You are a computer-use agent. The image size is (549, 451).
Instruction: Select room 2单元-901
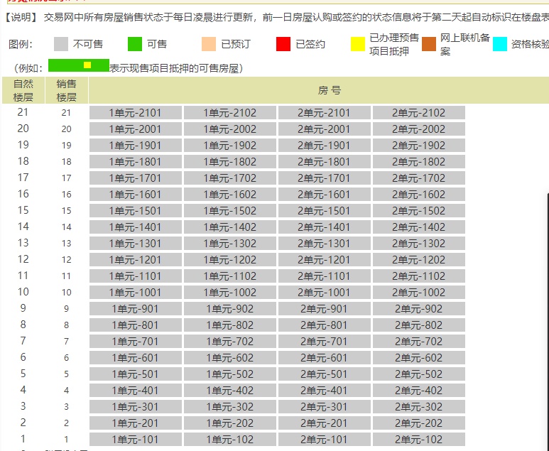[x=325, y=309]
